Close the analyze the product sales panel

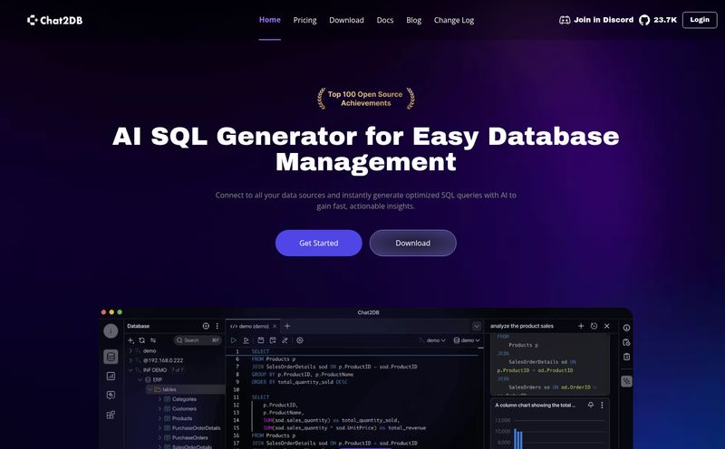coord(607,326)
